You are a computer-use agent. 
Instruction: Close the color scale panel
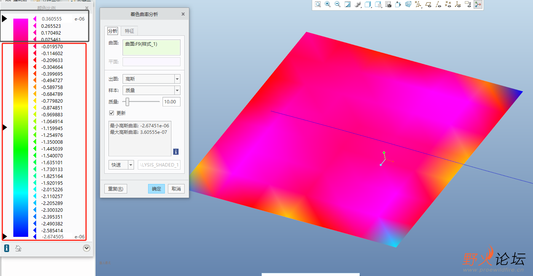pos(87,8)
